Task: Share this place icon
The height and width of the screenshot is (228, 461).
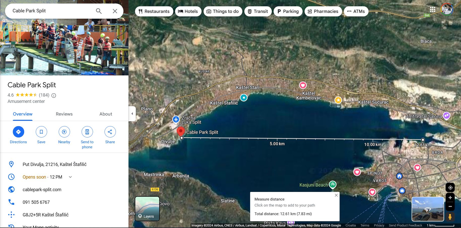Action: click(x=110, y=132)
